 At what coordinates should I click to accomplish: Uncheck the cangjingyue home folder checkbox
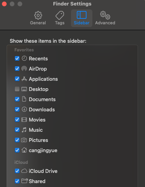17,150
